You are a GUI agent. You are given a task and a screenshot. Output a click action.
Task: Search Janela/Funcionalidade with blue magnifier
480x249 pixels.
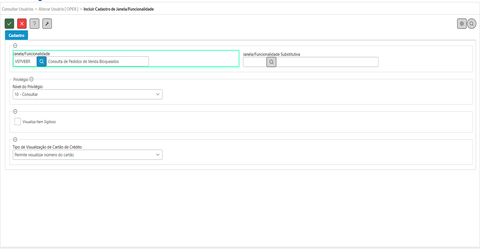tap(41, 61)
